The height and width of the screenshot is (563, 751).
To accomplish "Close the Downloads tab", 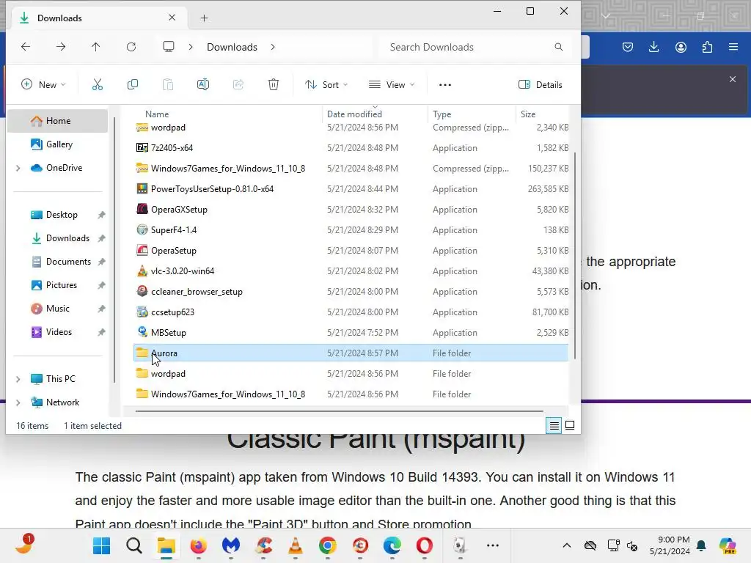I will tap(172, 18).
